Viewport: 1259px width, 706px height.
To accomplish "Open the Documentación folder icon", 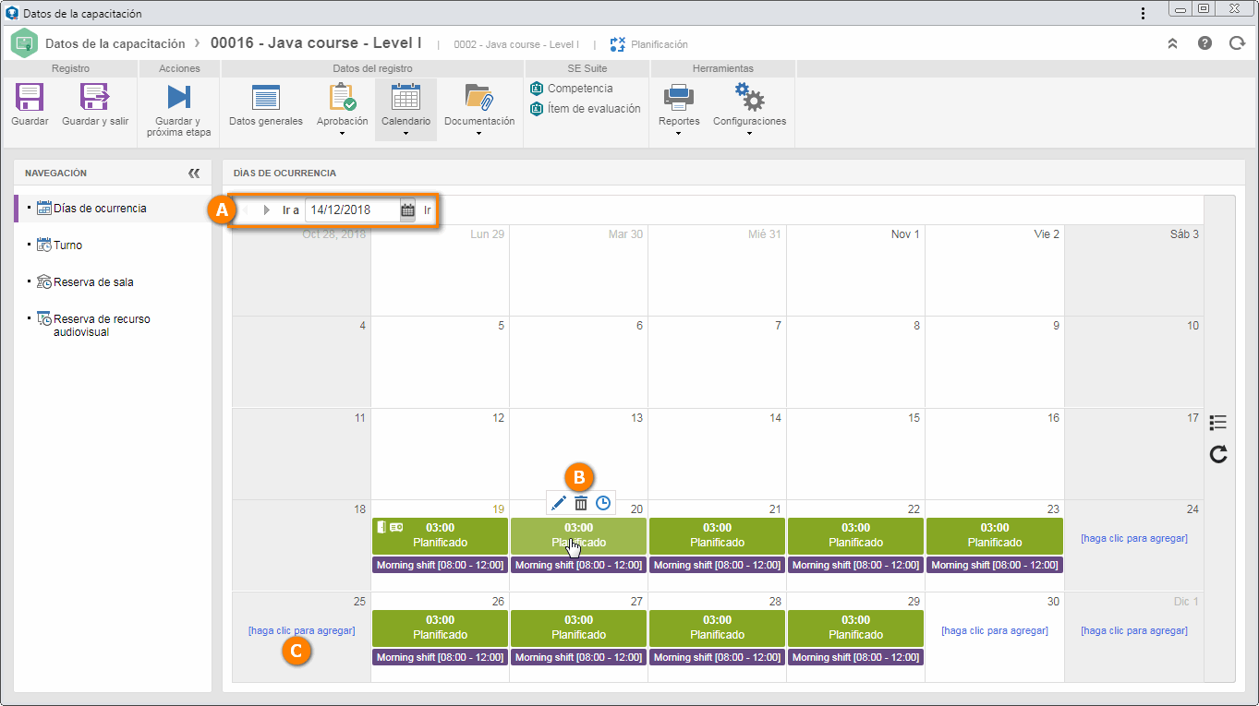I will (x=478, y=97).
